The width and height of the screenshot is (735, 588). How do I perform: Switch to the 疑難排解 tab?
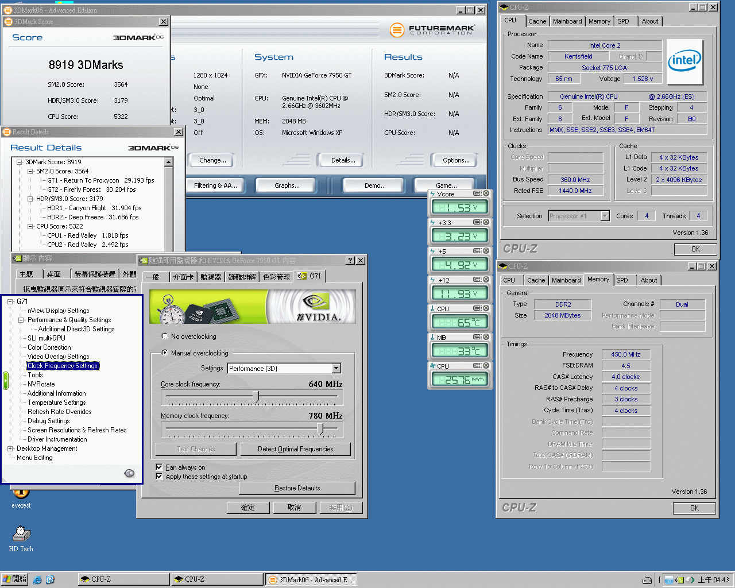(x=242, y=277)
